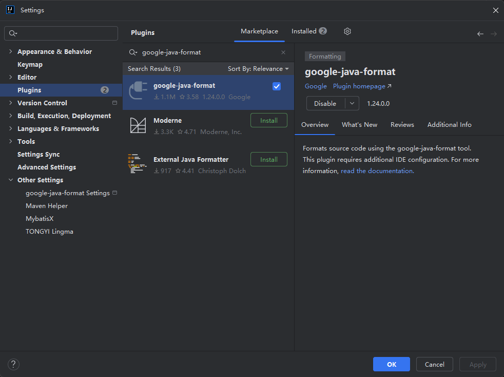This screenshot has height=377, width=504.
Task: Click the OK button
Action: [392, 364]
